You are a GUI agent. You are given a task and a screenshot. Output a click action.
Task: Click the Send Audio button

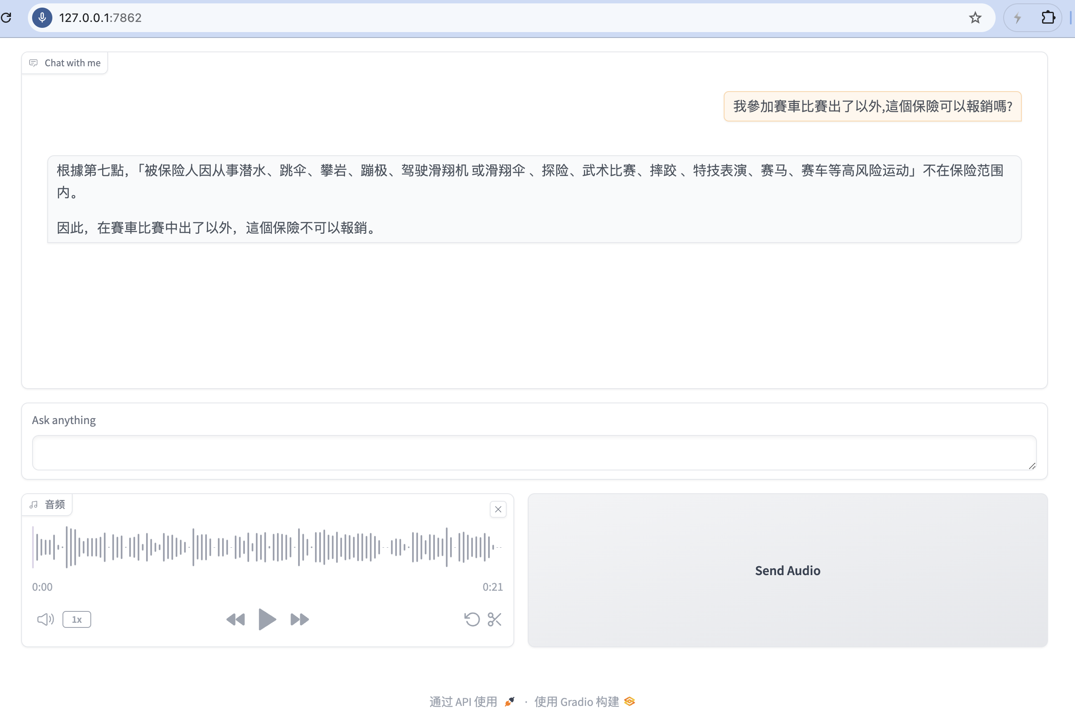[x=787, y=570]
